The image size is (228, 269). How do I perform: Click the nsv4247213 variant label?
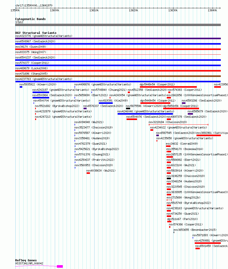pyautogui.click(x=63, y=117)
